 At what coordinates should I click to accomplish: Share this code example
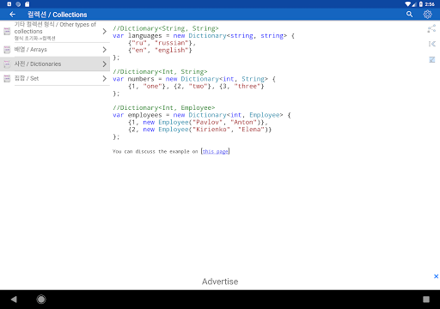coord(431,28)
